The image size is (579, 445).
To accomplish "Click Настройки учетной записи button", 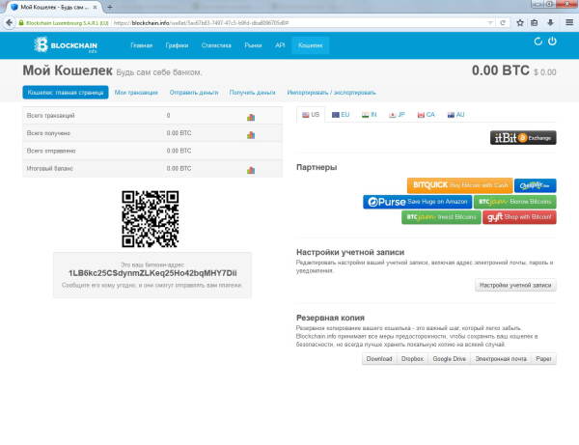I will coord(515,286).
